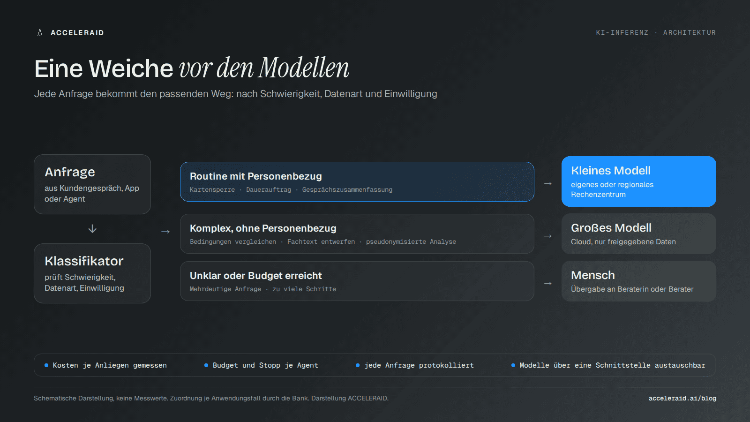
Task: Click 'Budget und Stopp je Agent' item
Action: 265,365
